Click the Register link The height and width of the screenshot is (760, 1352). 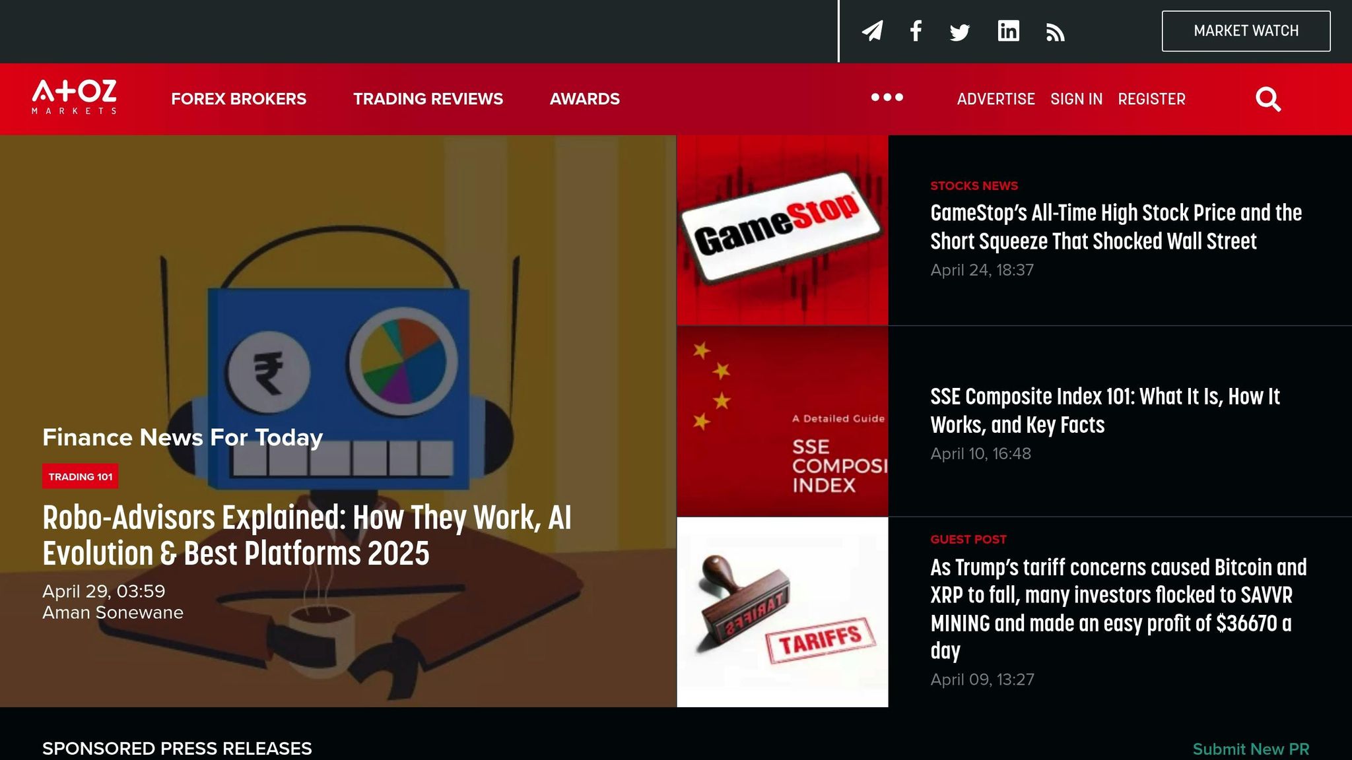pyautogui.click(x=1151, y=99)
